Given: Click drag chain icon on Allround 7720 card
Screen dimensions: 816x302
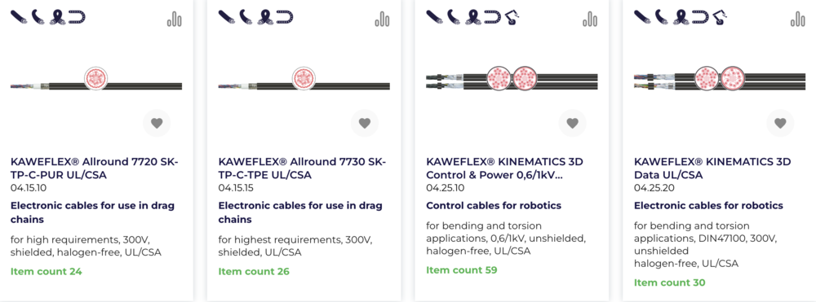Looking at the screenshot, I should coord(77,17).
